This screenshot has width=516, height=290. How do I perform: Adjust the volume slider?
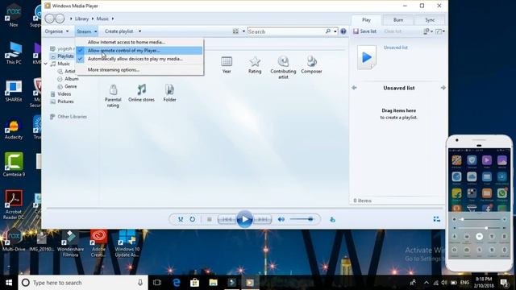(302, 219)
